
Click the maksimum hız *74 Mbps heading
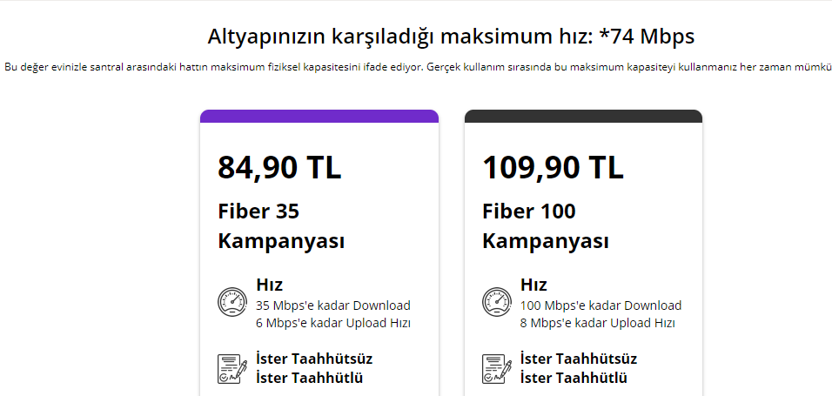pos(451,37)
